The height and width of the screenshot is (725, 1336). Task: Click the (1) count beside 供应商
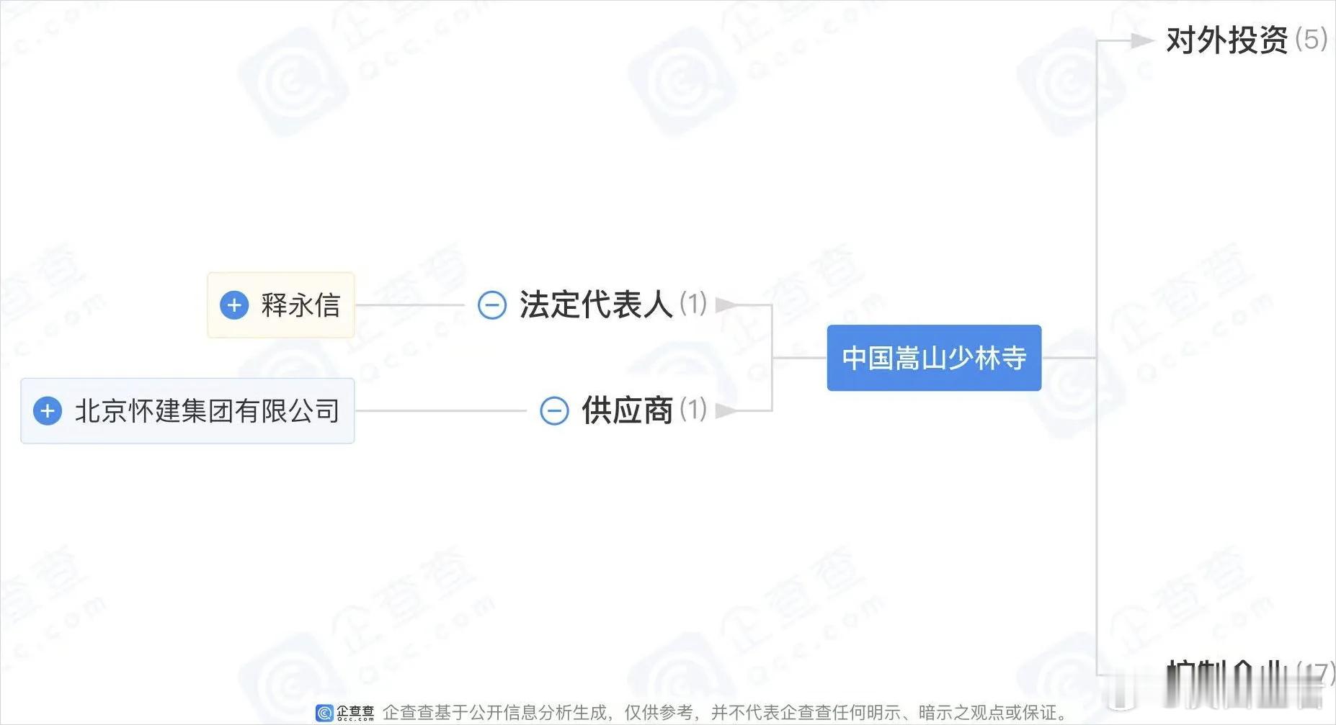pos(693,410)
